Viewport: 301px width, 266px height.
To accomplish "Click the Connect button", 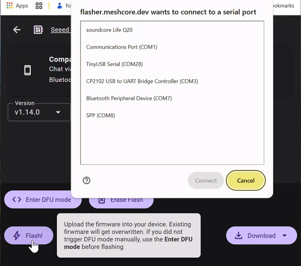I will [x=206, y=180].
